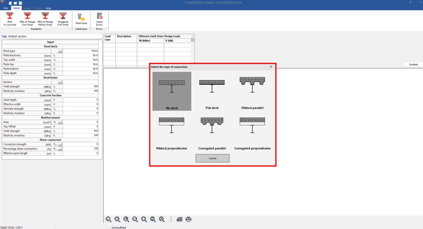The image size is (423, 229).
Task: Click the M (kNm) column header
Action: click(144, 41)
